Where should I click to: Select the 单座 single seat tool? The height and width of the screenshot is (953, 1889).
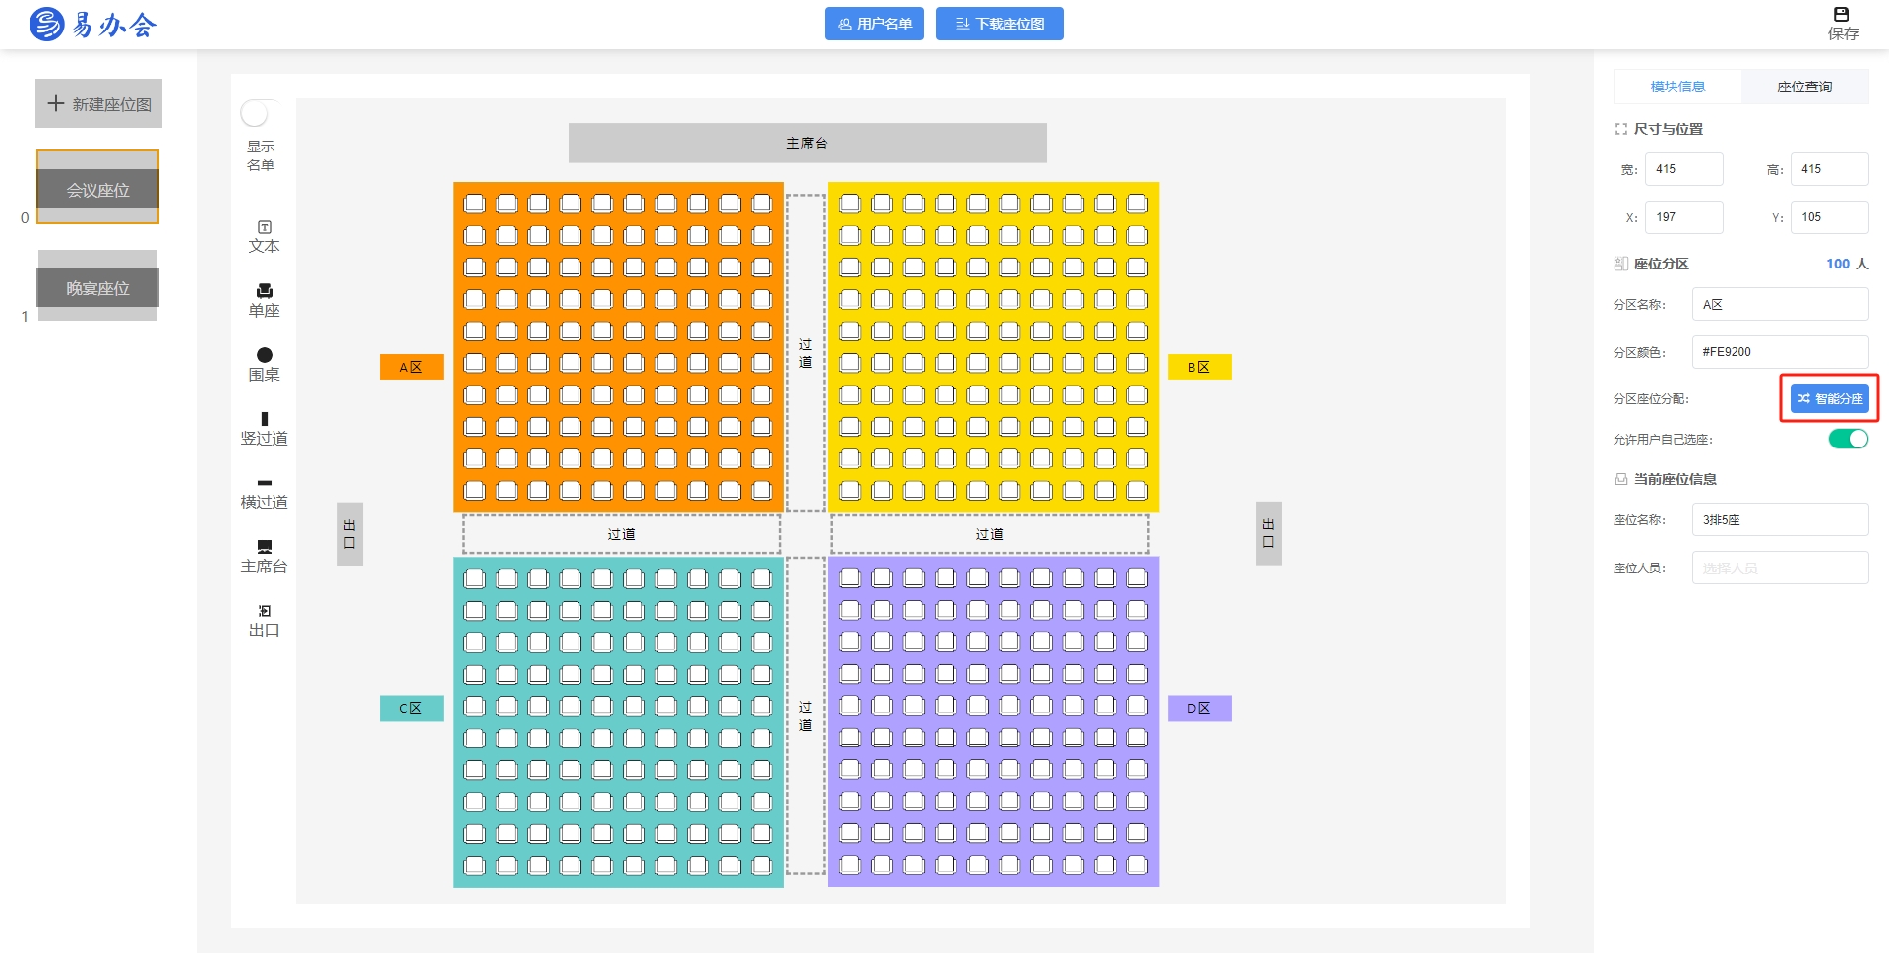tap(264, 301)
